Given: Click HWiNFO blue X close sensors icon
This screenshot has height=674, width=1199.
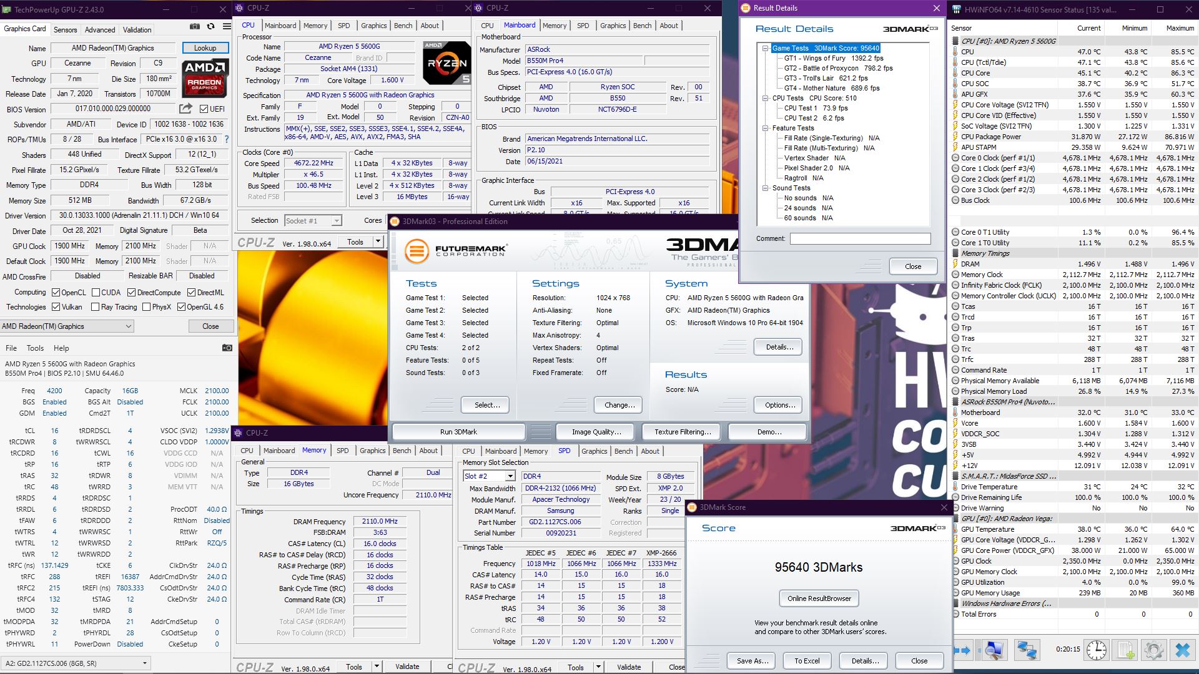Looking at the screenshot, I should [x=1183, y=650].
